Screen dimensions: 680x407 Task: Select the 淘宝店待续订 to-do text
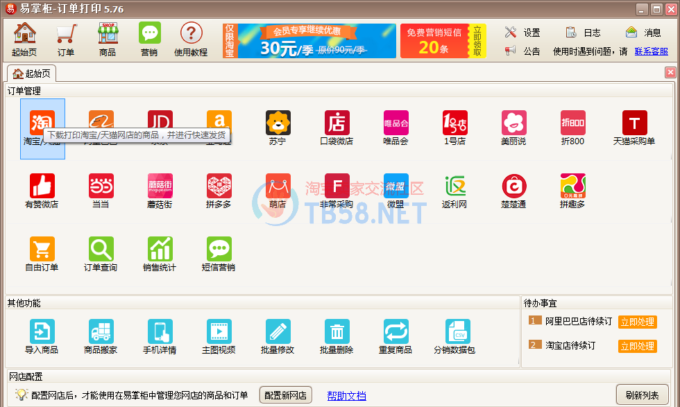coord(570,345)
